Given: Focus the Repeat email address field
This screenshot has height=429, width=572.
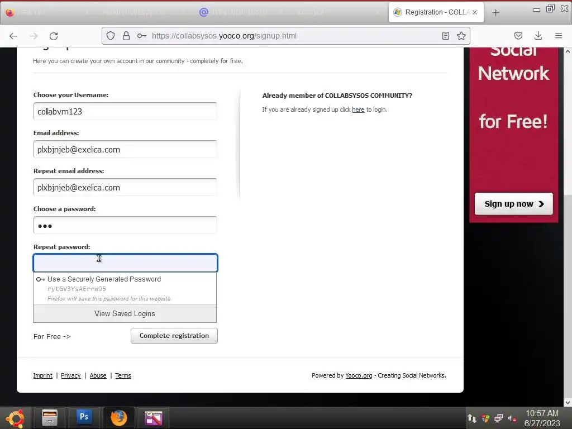Looking at the screenshot, I should pos(125,187).
